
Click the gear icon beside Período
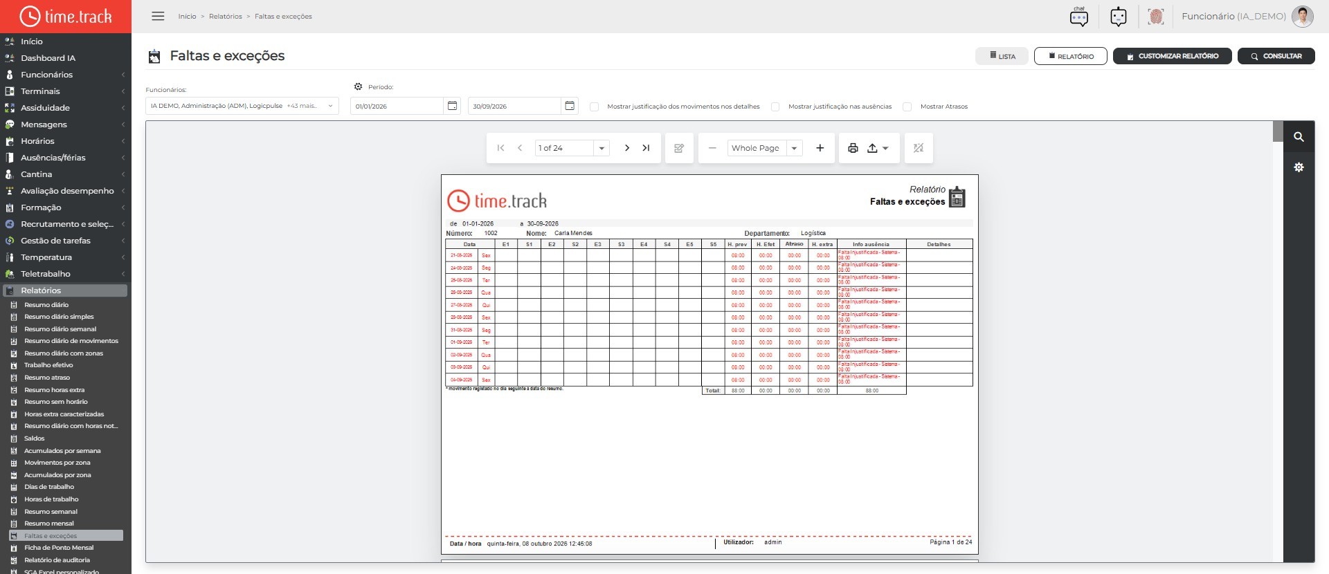pos(358,86)
